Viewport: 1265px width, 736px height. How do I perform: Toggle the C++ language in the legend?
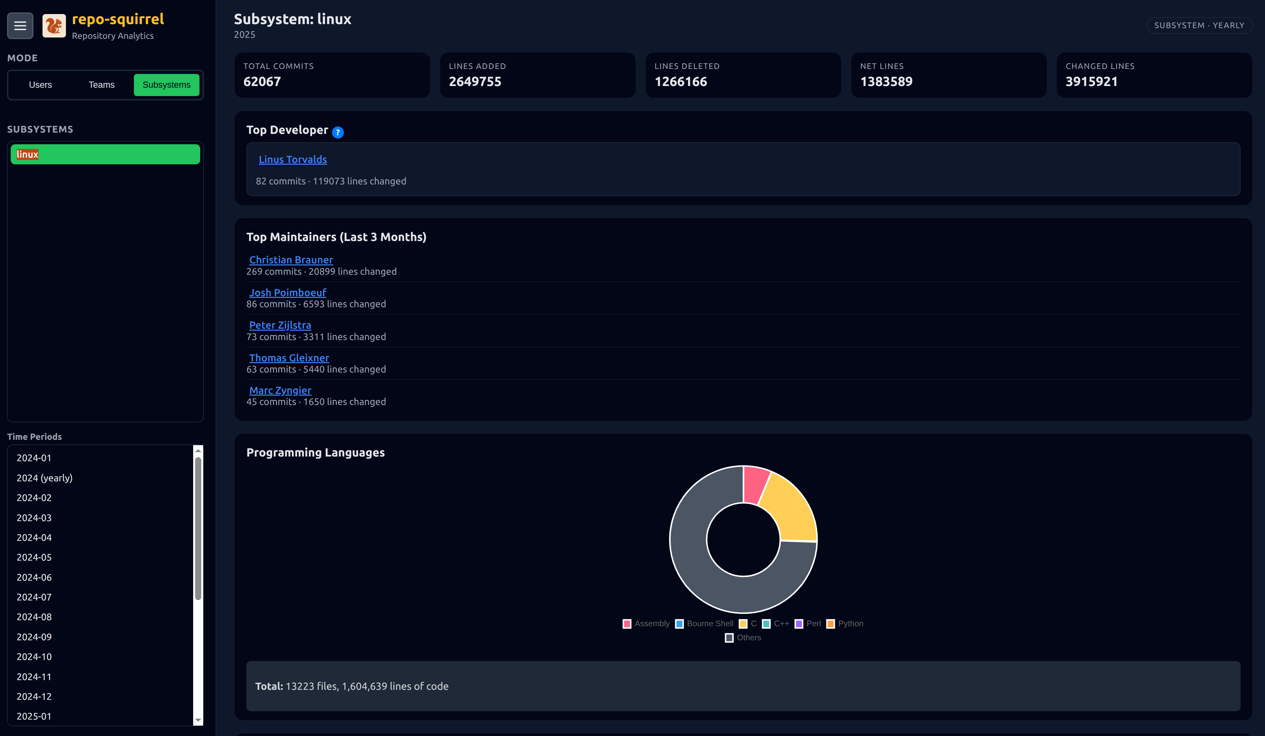767,624
